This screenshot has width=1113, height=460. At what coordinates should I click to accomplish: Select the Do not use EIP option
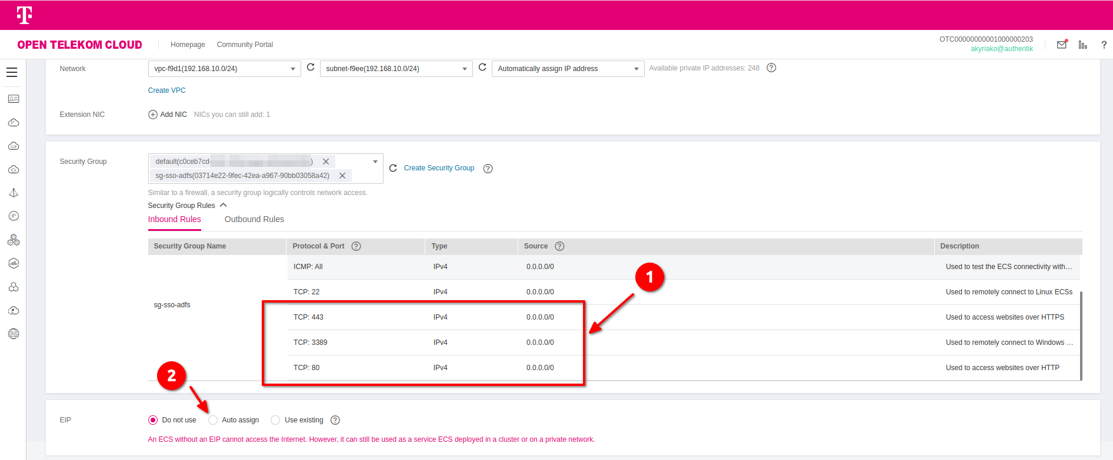click(x=153, y=420)
